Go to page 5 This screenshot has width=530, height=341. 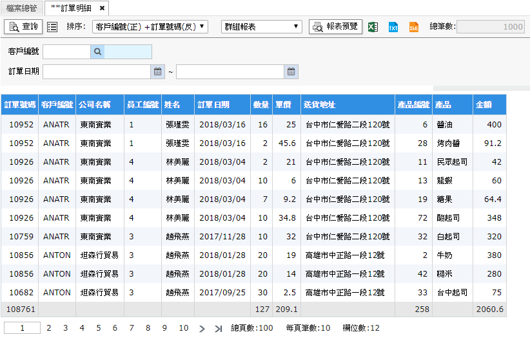[99, 328]
